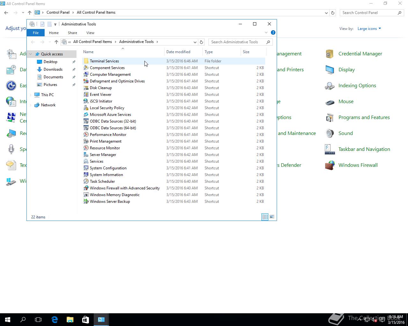
Task: Expand path chevron after Administrative Tools breadcrumb
Action: pos(157,42)
